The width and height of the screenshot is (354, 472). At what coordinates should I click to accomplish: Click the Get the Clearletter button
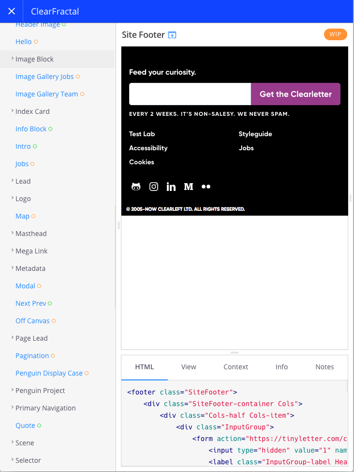295,94
